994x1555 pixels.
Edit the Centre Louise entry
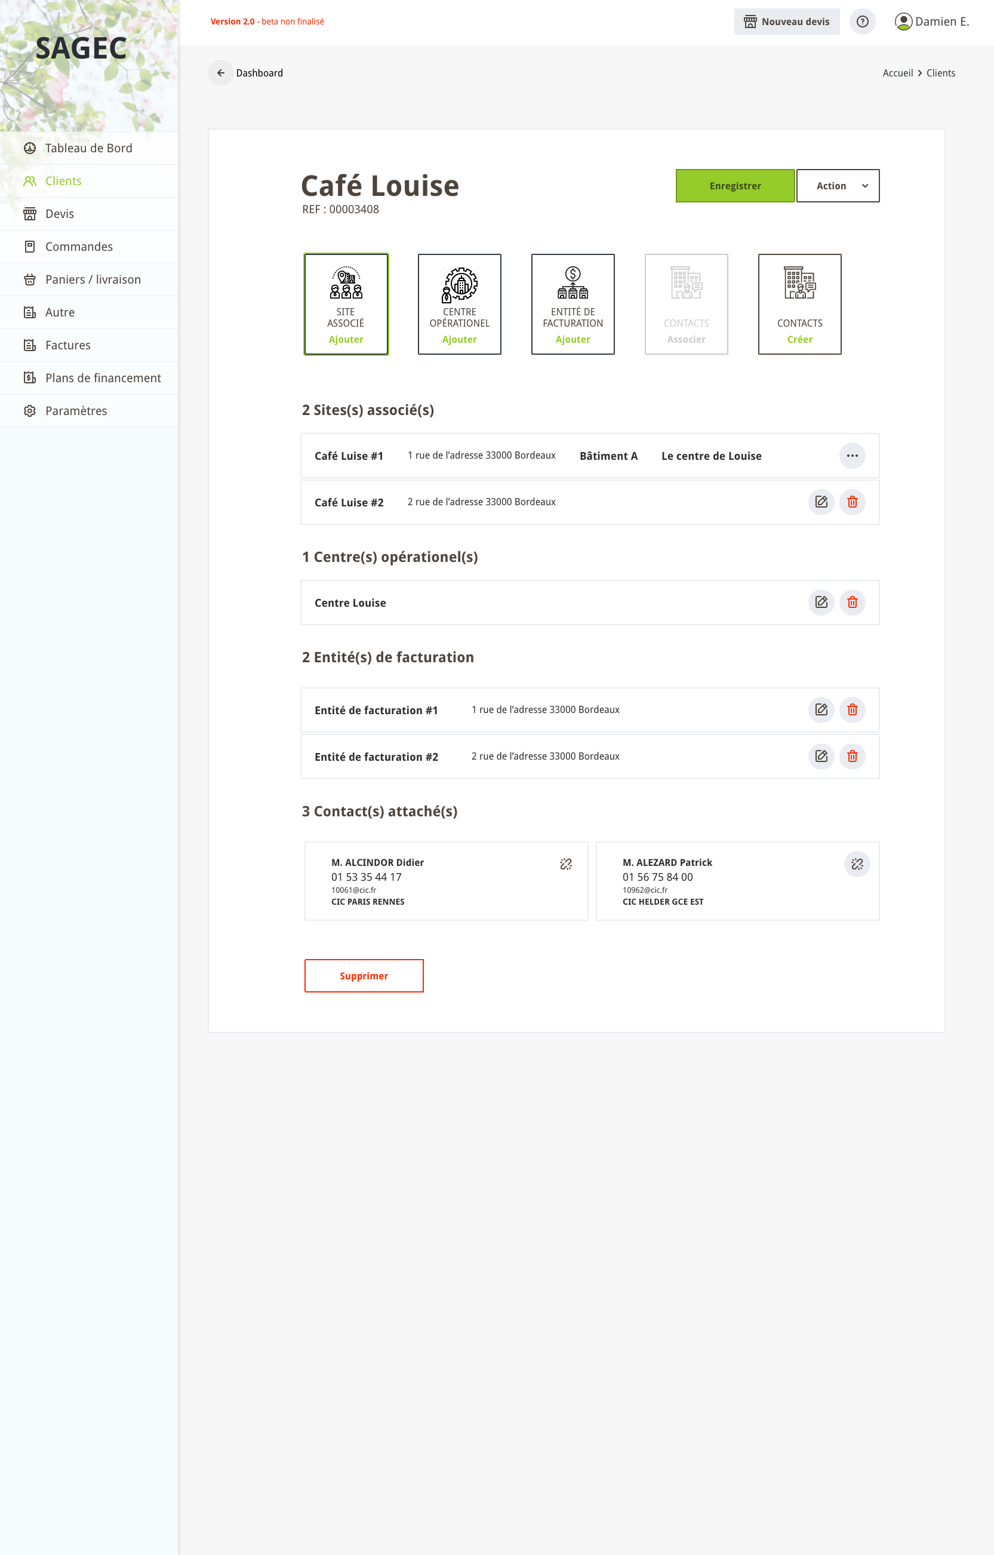point(820,603)
